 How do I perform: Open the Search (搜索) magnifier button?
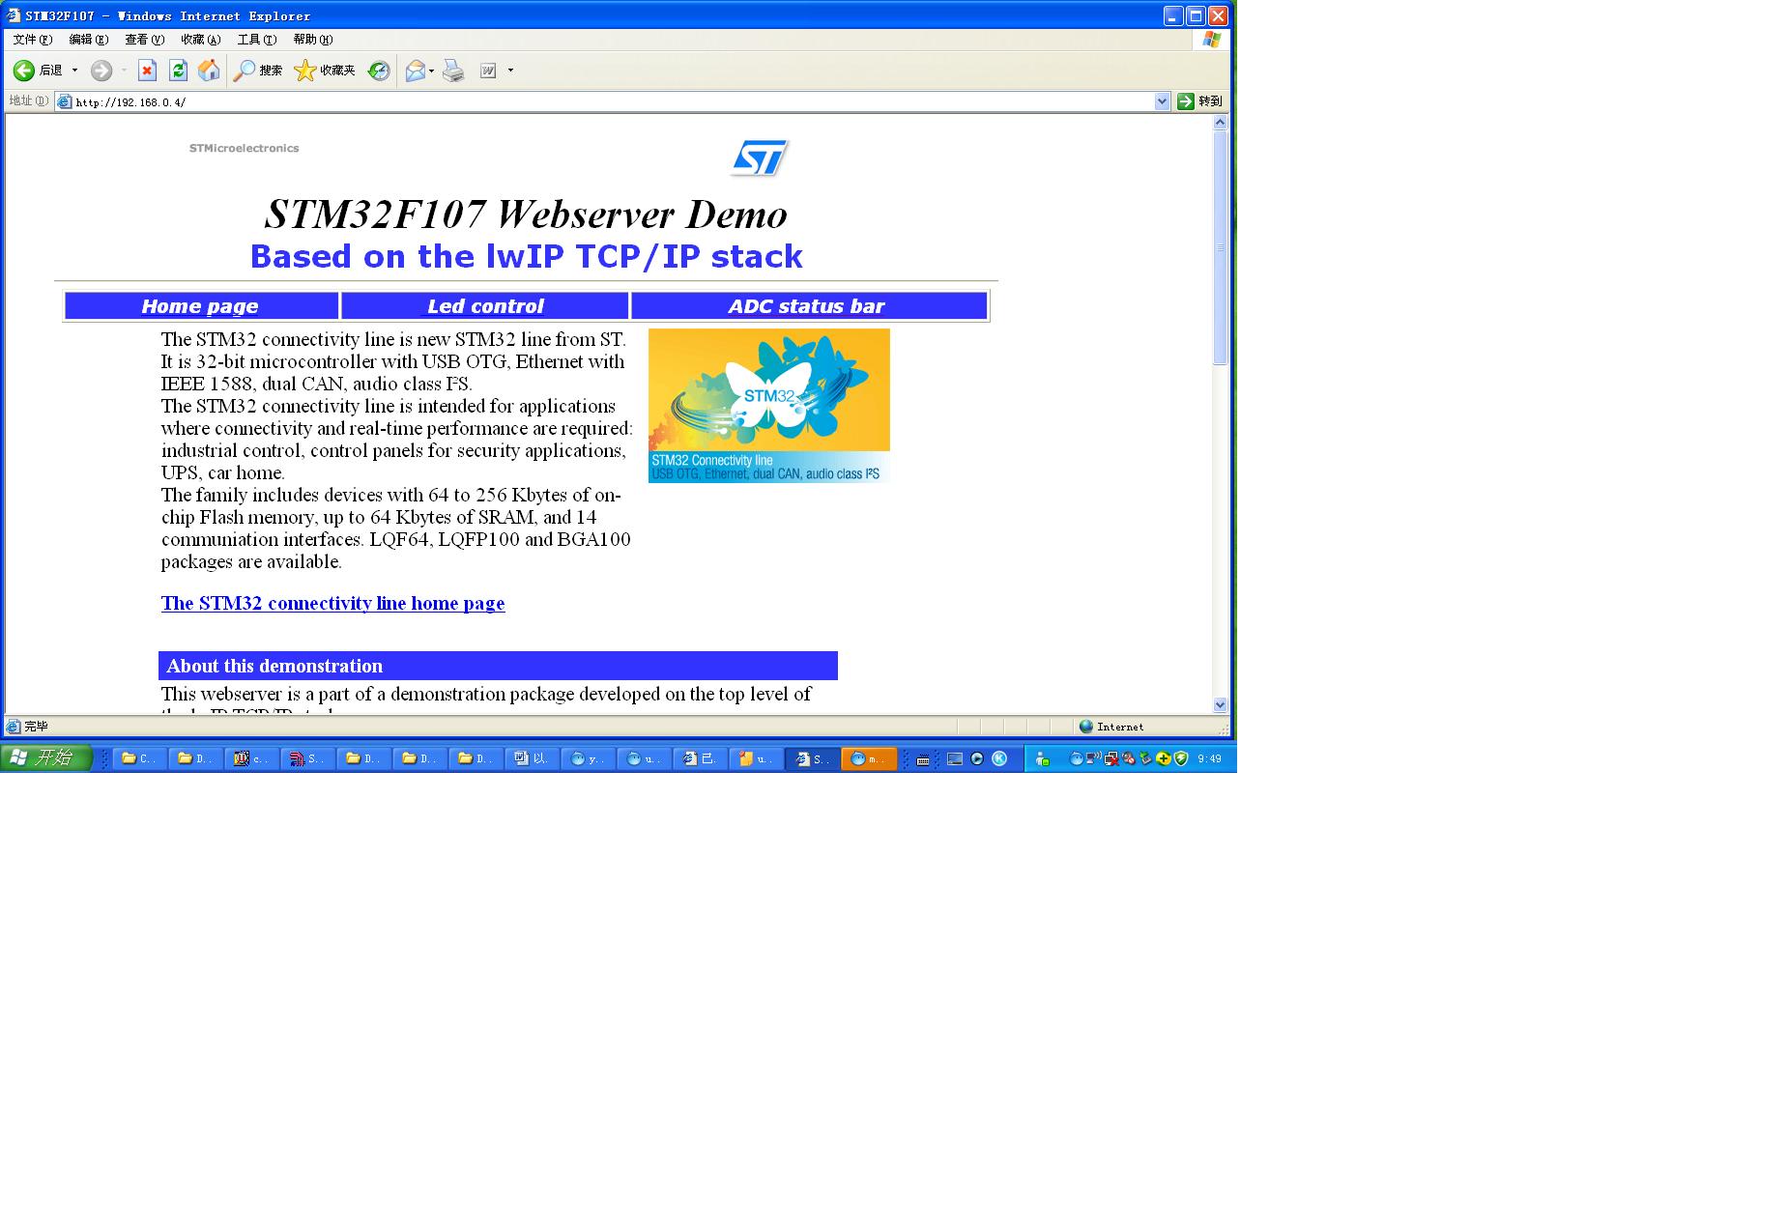coord(258,71)
